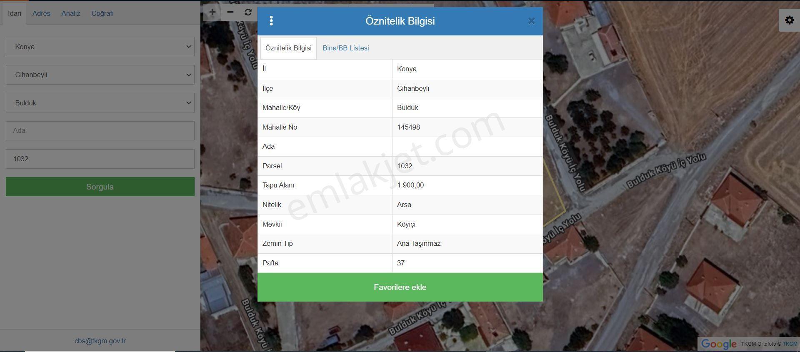Focus the Ada input field
Viewport: 800px width, 352px height.
pyautogui.click(x=100, y=131)
